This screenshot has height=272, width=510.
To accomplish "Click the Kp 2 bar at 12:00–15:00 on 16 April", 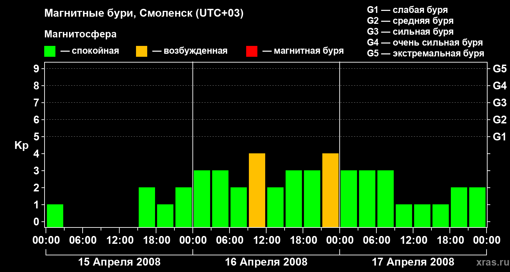I will point(275,207).
